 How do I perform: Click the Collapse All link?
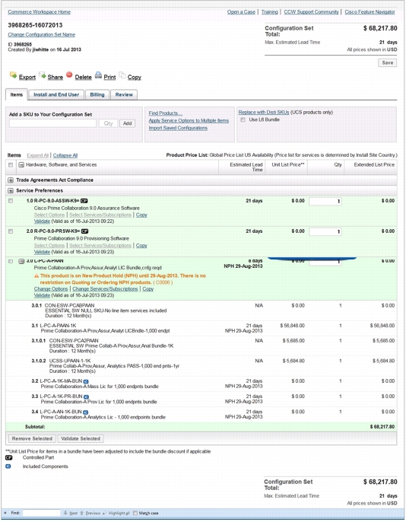tap(65, 155)
